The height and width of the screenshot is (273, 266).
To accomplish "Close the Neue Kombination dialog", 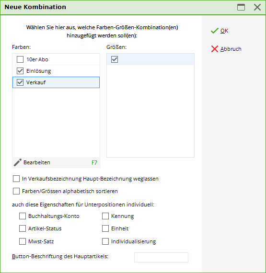I will 257,7.
